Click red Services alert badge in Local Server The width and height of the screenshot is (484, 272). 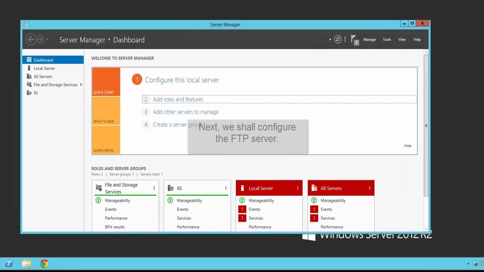click(242, 218)
